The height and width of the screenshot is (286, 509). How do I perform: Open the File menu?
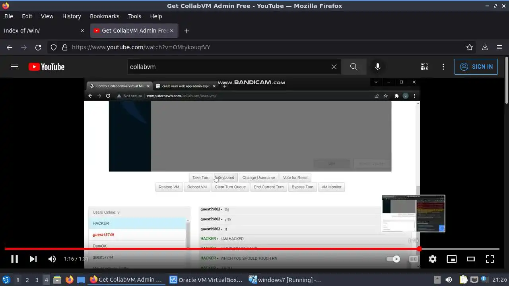click(x=8, y=16)
